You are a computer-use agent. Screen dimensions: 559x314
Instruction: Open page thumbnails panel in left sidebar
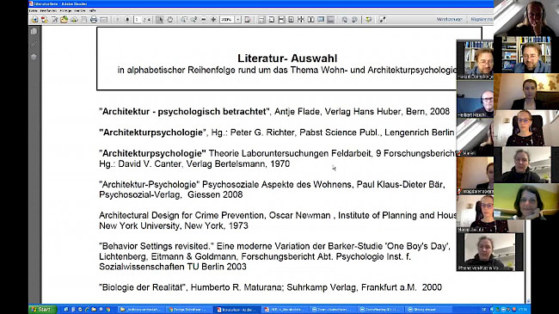point(34,31)
